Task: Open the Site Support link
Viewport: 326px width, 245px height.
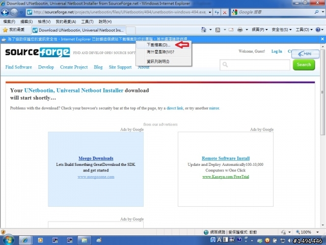Action: [120, 67]
